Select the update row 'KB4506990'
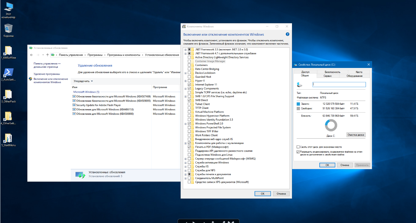Image resolution: width=416 pixels, height=223 pixels. tap(125, 114)
